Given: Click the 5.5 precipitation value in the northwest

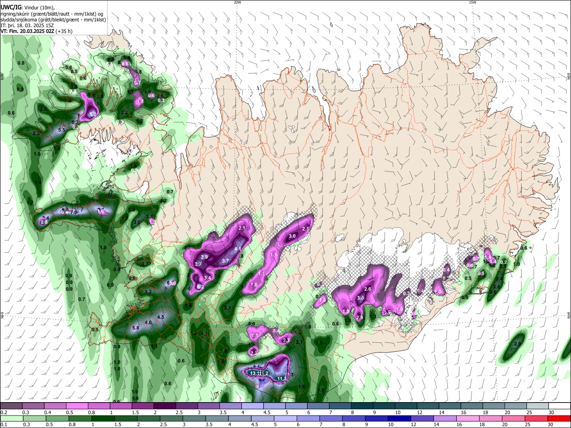Looking at the screenshot, I should [62, 130].
